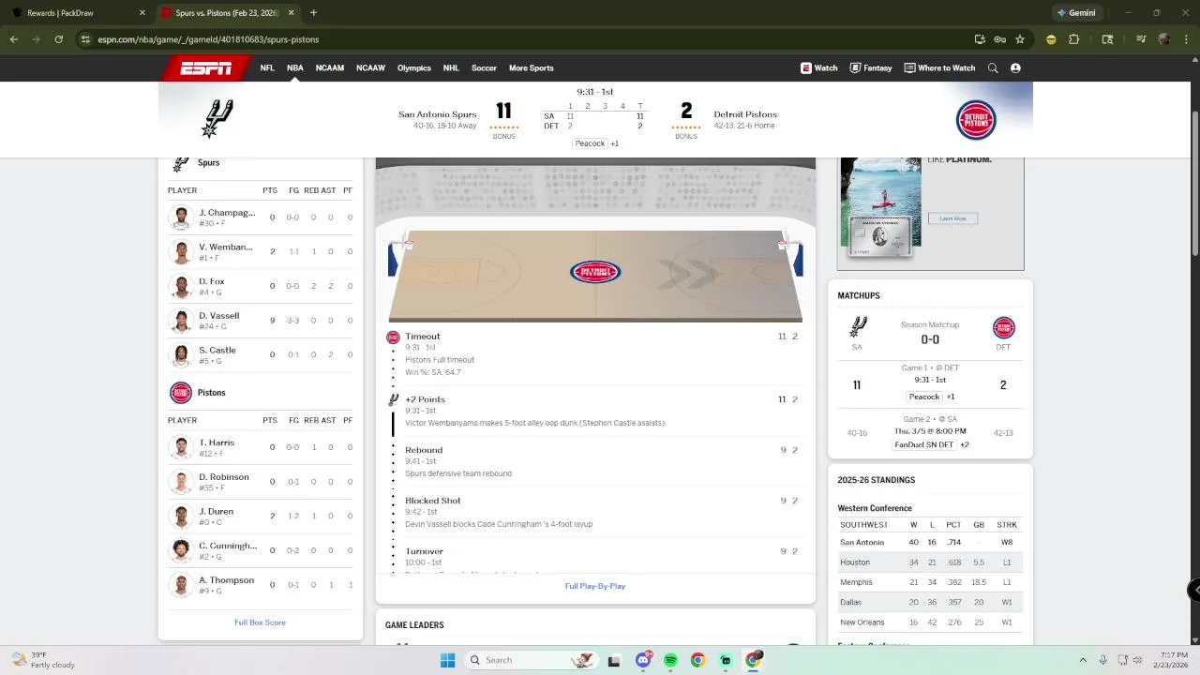
Task: Click New Orleans in the standings table
Action: (x=862, y=622)
